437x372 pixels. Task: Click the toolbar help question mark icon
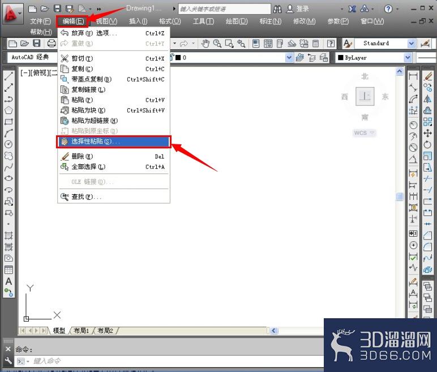coord(331,44)
